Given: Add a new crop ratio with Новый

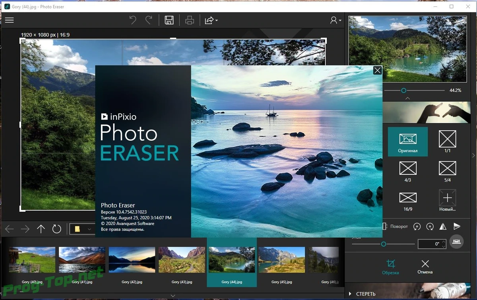Looking at the screenshot, I should 448,200.
